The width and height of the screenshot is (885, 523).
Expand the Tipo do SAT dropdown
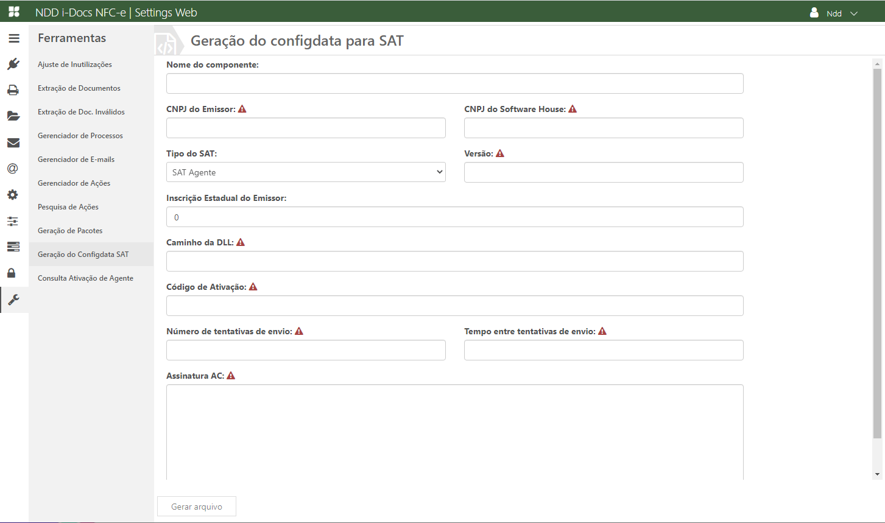pos(306,172)
